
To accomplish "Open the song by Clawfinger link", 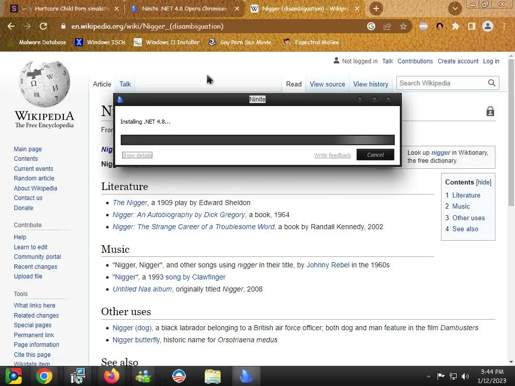I will pos(195,277).
